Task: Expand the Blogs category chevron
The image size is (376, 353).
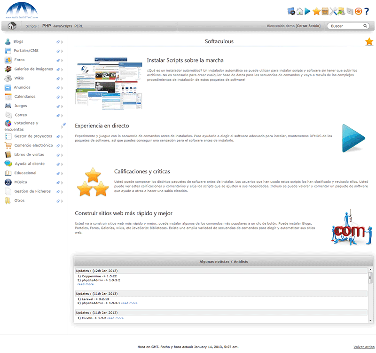Action: click(x=62, y=42)
